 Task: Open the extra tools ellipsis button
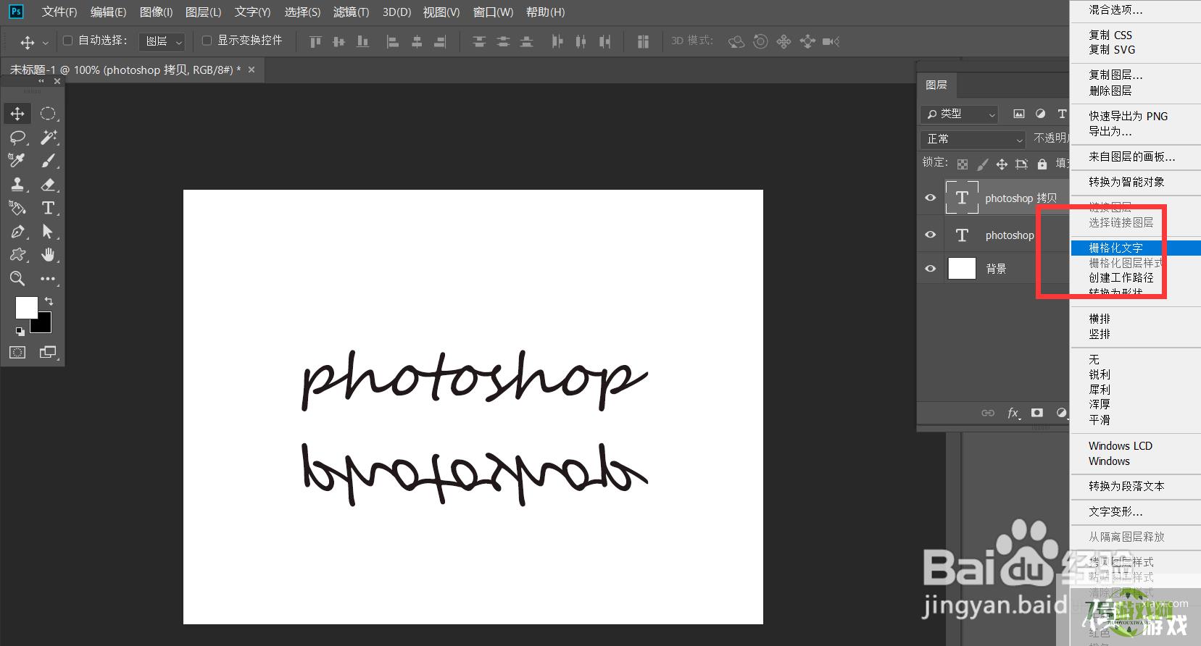[x=48, y=279]
